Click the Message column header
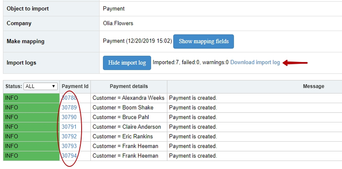Viewport: 342px width, 169px height. click(x=314, y=86)
